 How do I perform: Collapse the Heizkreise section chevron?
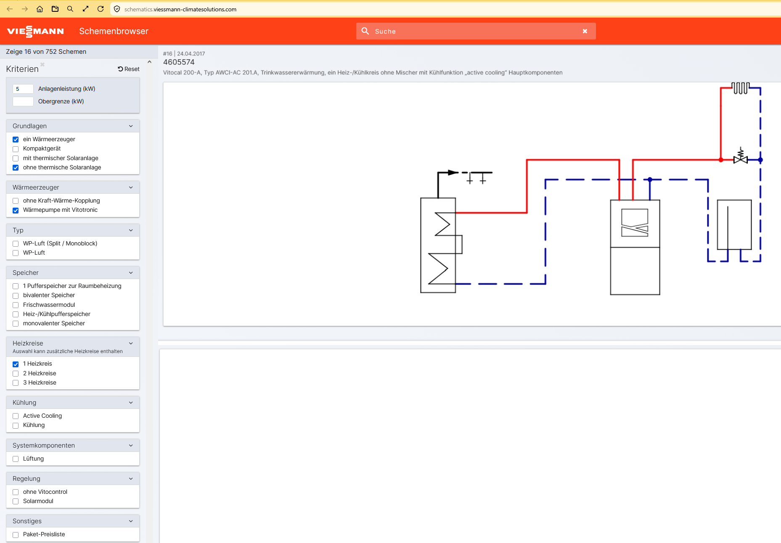tap(131, 343)
